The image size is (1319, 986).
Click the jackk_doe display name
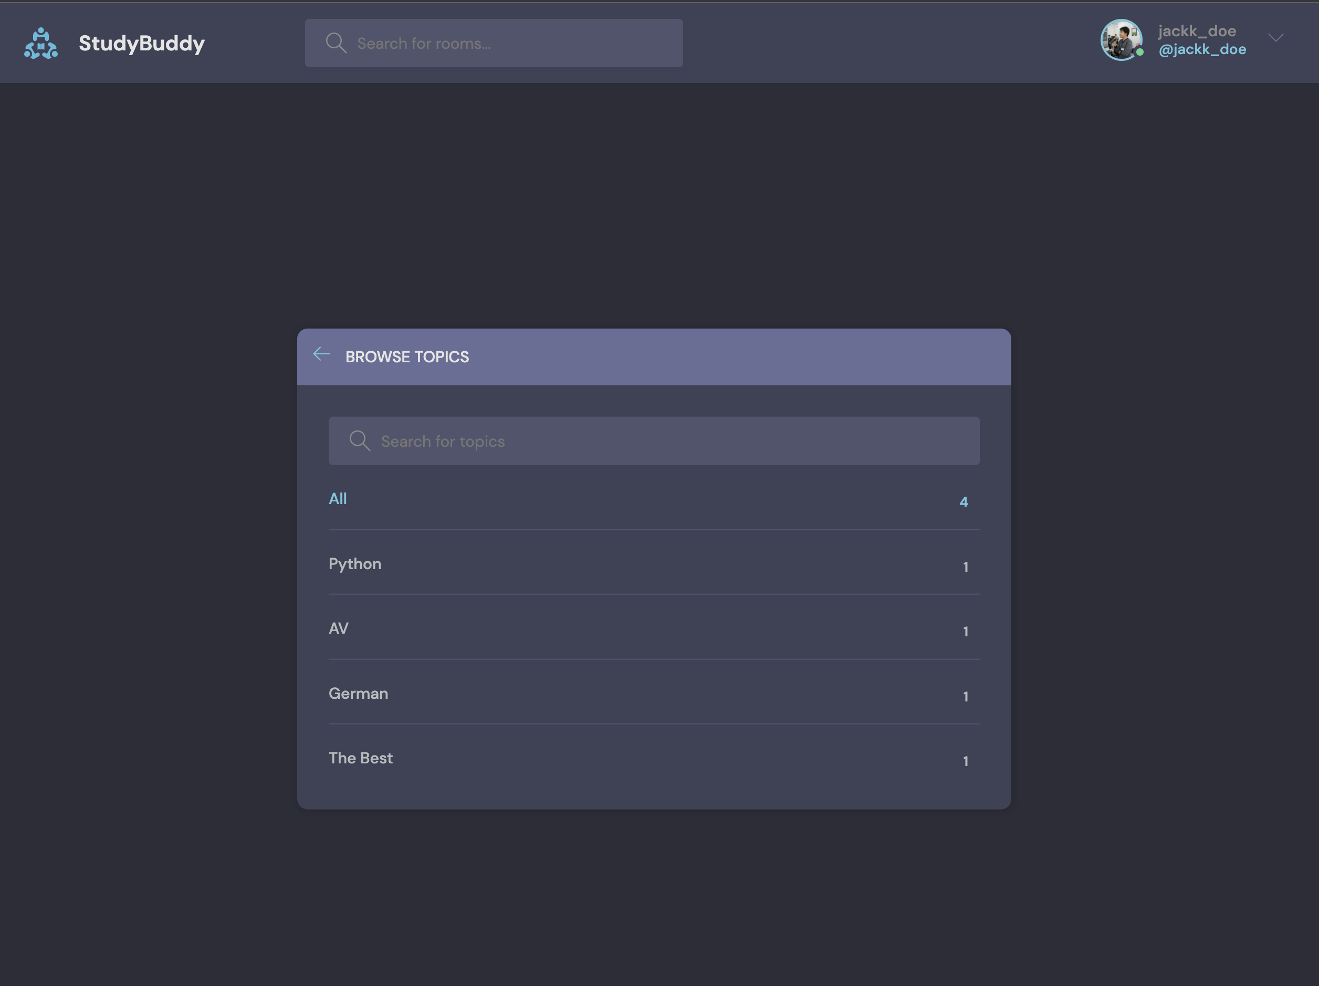point(1196,31)
